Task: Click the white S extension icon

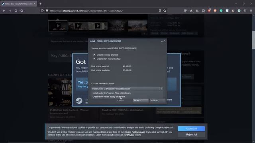Action: [227, 11]
